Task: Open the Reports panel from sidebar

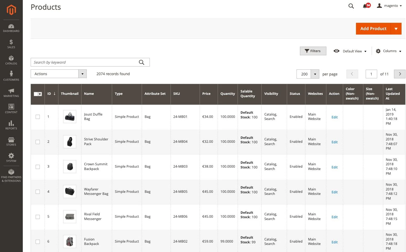Action: [11, 125]
